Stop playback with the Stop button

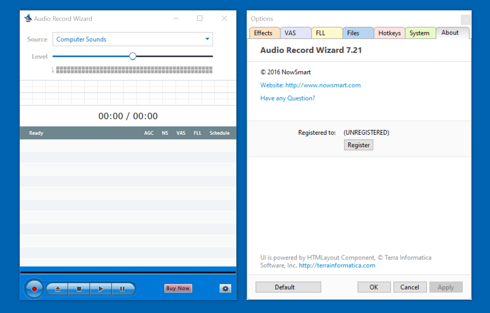click(79, 289)
